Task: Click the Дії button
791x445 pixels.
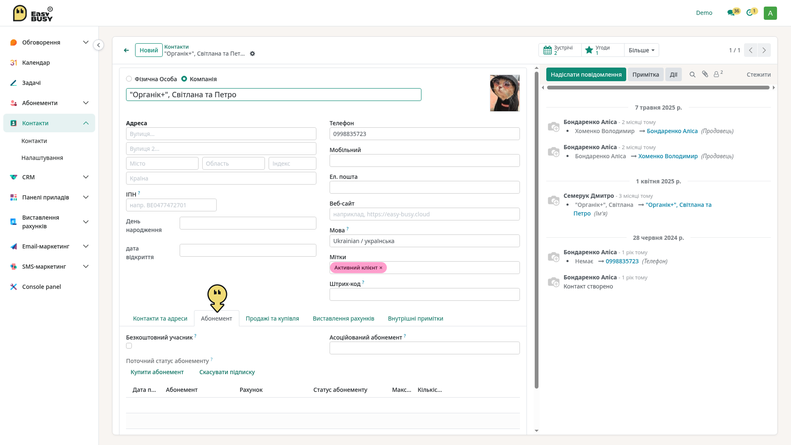Action: click(673, 75)
